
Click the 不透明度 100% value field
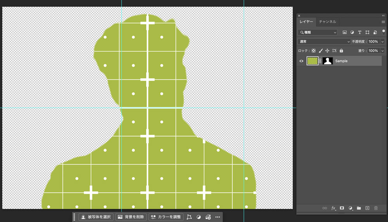pyautogui.click(x=373, y=42)
